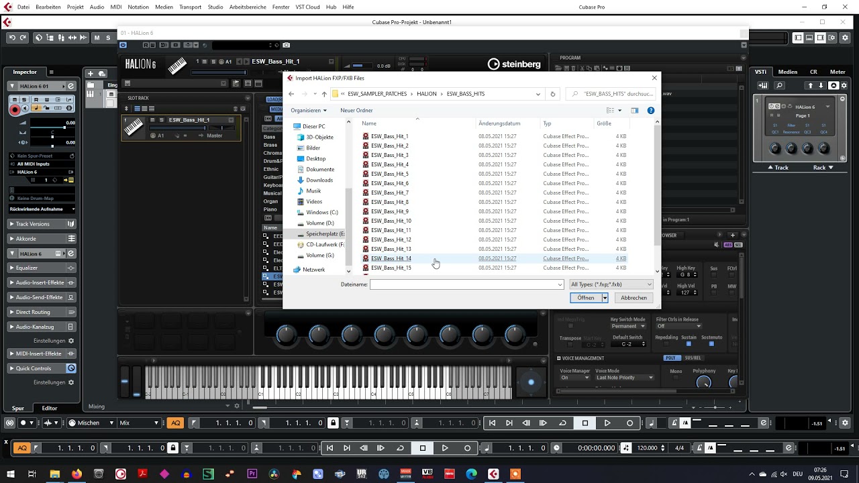859x483 pixels.
Task: Open the Voice Mode Last Note Priority dropdown
Action: click(624, 378)
